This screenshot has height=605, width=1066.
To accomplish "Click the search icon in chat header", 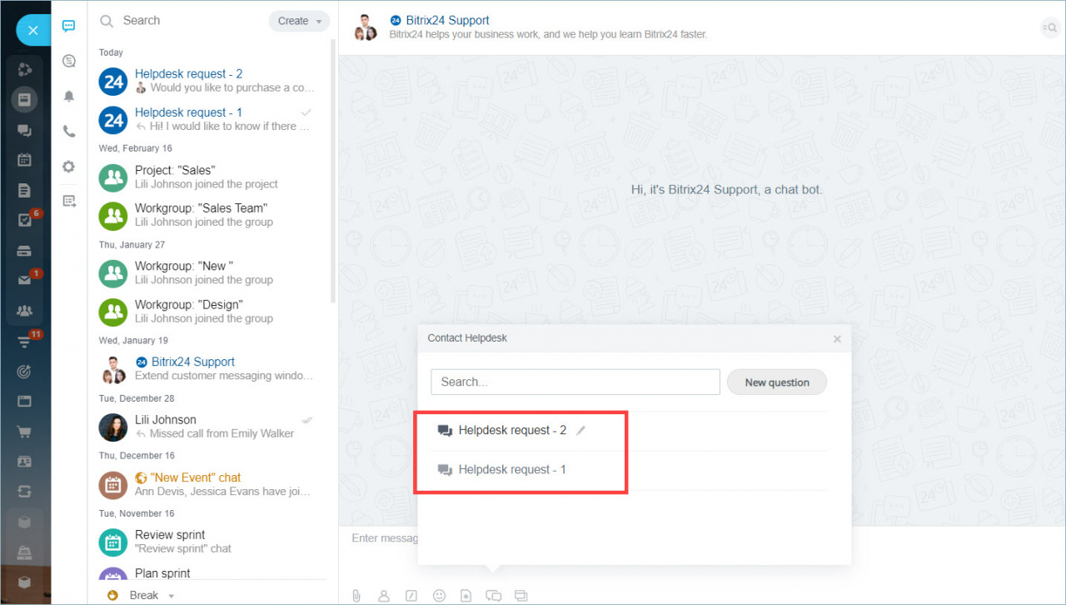I will point(1049,28).
